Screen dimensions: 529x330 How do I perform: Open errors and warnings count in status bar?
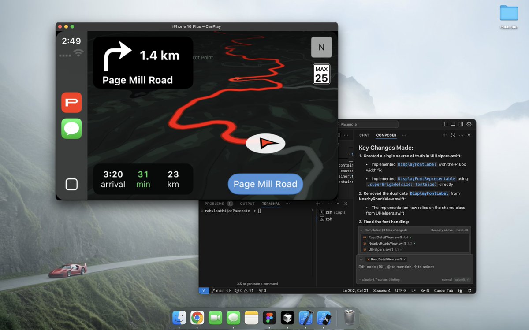tap(244, 290)
